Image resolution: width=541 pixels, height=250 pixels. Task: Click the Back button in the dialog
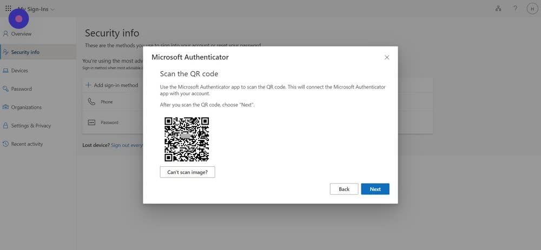coord(344,189)
